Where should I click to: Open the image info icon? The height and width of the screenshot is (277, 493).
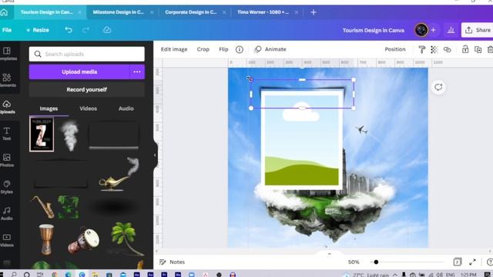(240, 49)
